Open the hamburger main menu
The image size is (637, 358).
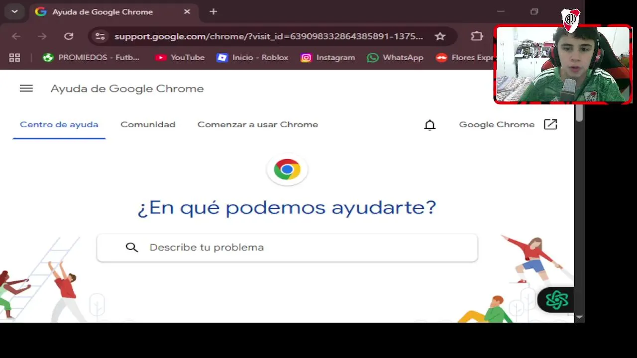pyautogui.click(x=26, y=89)
